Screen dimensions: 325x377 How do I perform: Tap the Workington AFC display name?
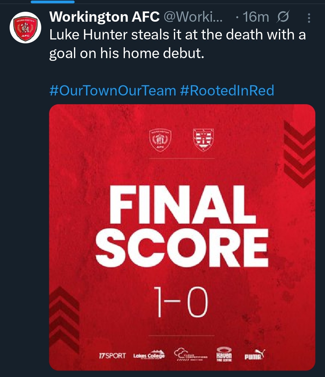point(104,17)
